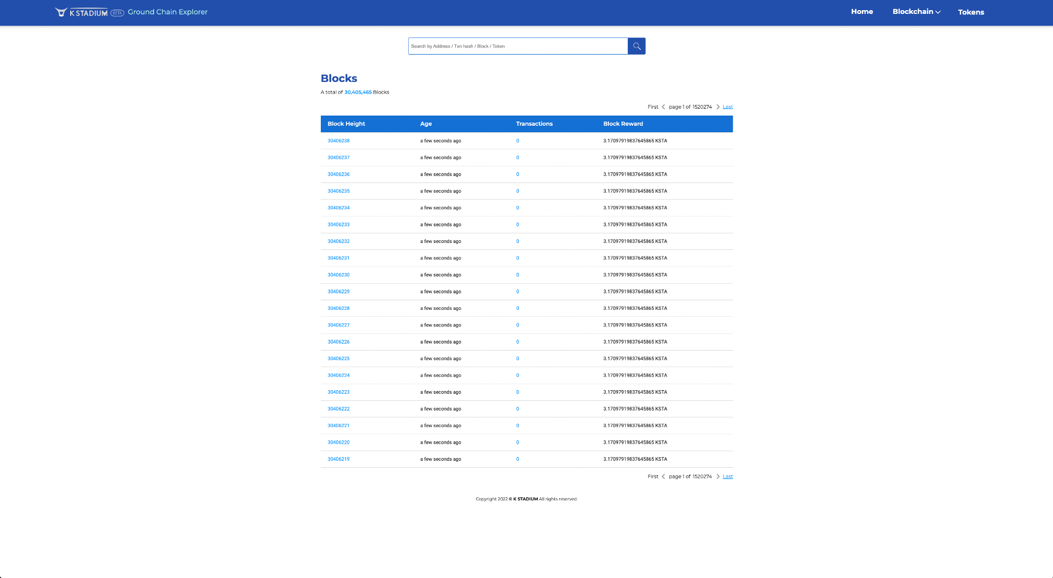This screenshot has height=578, width=1053.
Task: Click First in the top pagination
Action: pyautogui.click(x=652, y=107)
